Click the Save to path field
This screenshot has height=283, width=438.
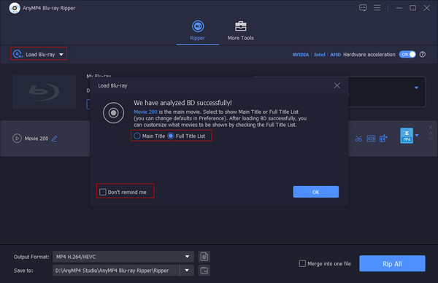coord(116,271)
